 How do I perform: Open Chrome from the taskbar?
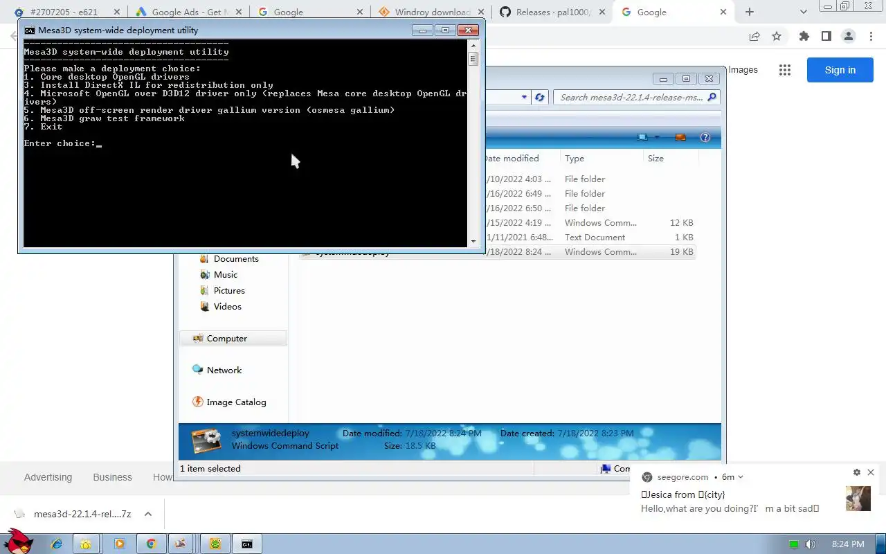point(151,544)
